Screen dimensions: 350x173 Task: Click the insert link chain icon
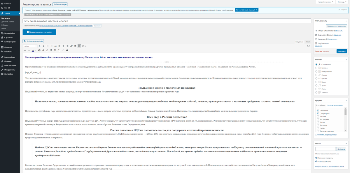(x=71, y=46)
